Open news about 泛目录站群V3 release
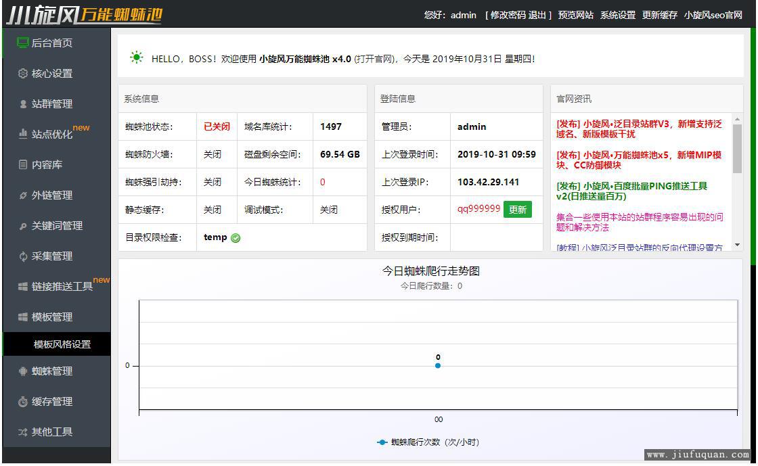 coord(639,129)
